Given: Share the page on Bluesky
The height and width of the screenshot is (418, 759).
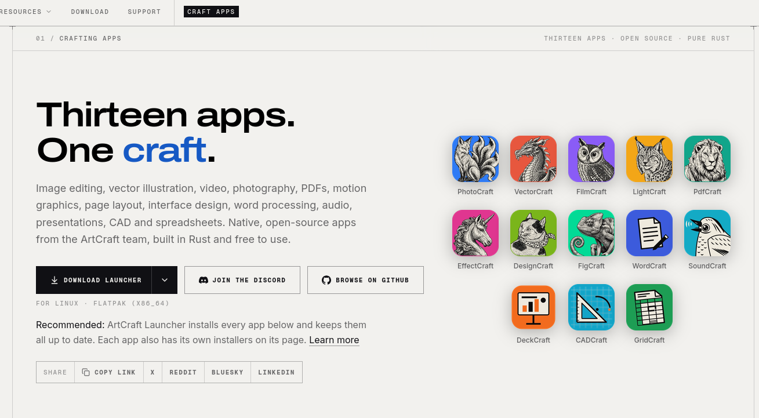Looking at the screenshot, I should point(227,372).
